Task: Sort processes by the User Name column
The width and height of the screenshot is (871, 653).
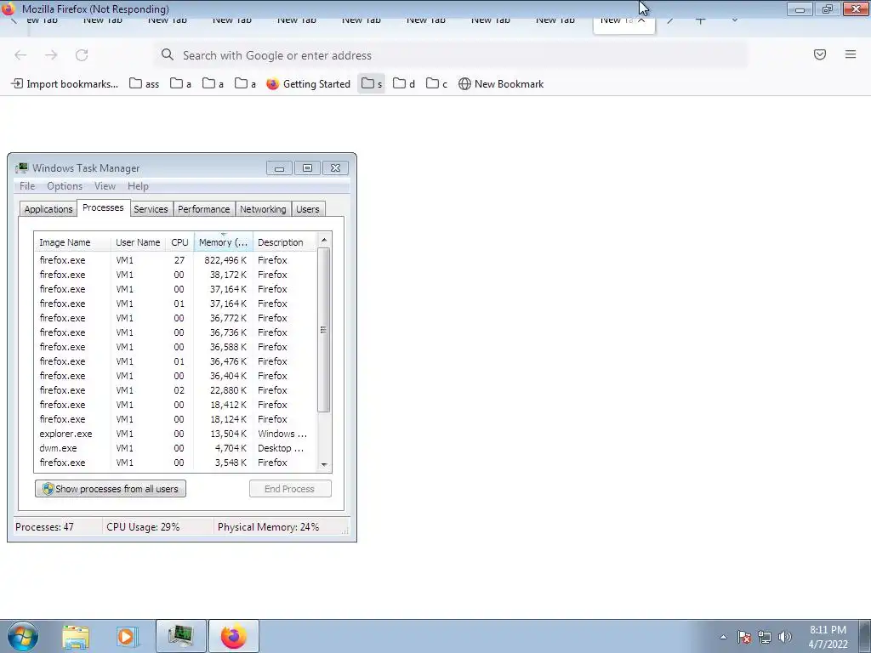Action: point(138,242)
